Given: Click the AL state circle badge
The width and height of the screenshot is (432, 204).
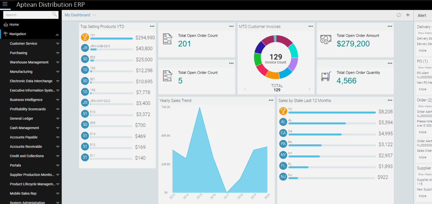Looking at the screenshot, I should pyautogui.click(x=283, y=122).
